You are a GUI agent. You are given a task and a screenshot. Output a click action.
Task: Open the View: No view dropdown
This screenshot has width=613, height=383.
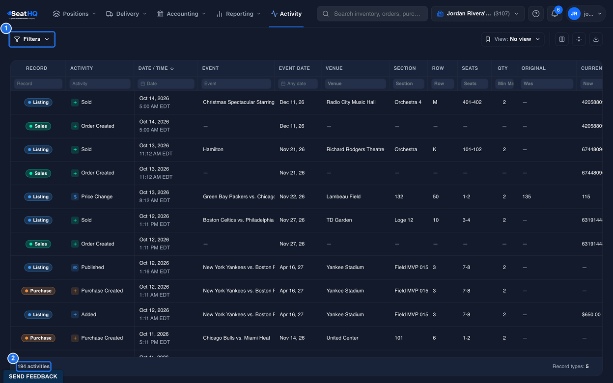pos(512,39)
